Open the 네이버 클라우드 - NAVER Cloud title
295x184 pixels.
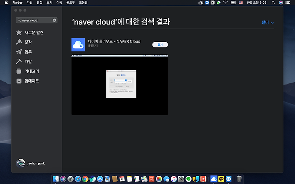(x=114, y=41)
